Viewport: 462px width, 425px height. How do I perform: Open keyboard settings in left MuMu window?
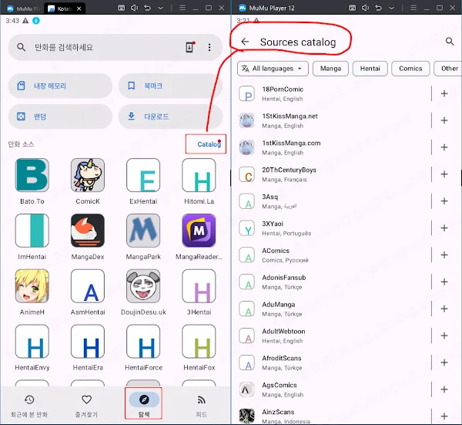click(x=121, y=8)
